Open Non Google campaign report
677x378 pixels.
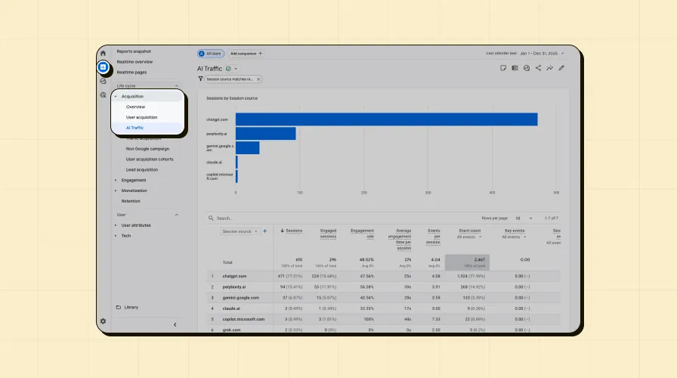point(147,149)
